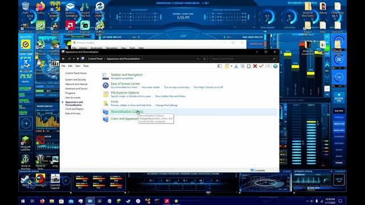Click the Taskbar and Navigation icon
Image resolution: width=365 pixels, height=205 pixels.
coord(106,76)
